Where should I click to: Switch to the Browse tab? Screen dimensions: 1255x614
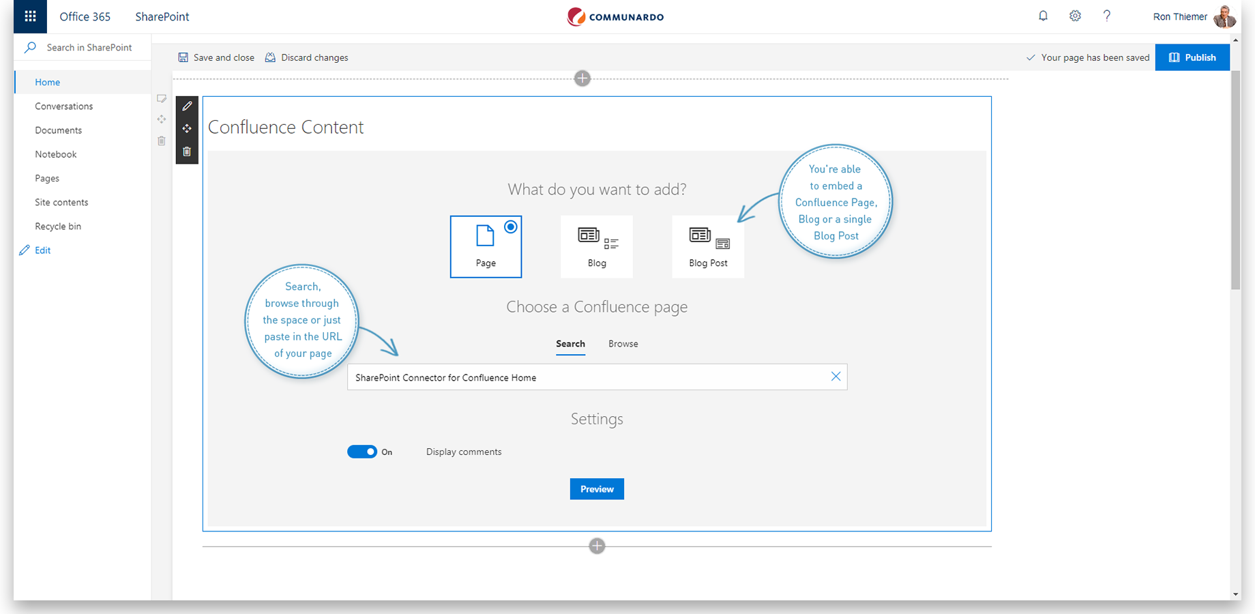(x=623, y=344)
